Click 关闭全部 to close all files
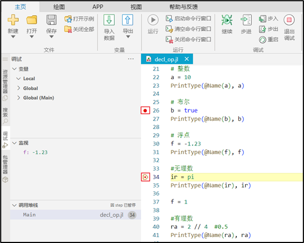304x243 pixels. coord(79,30)
